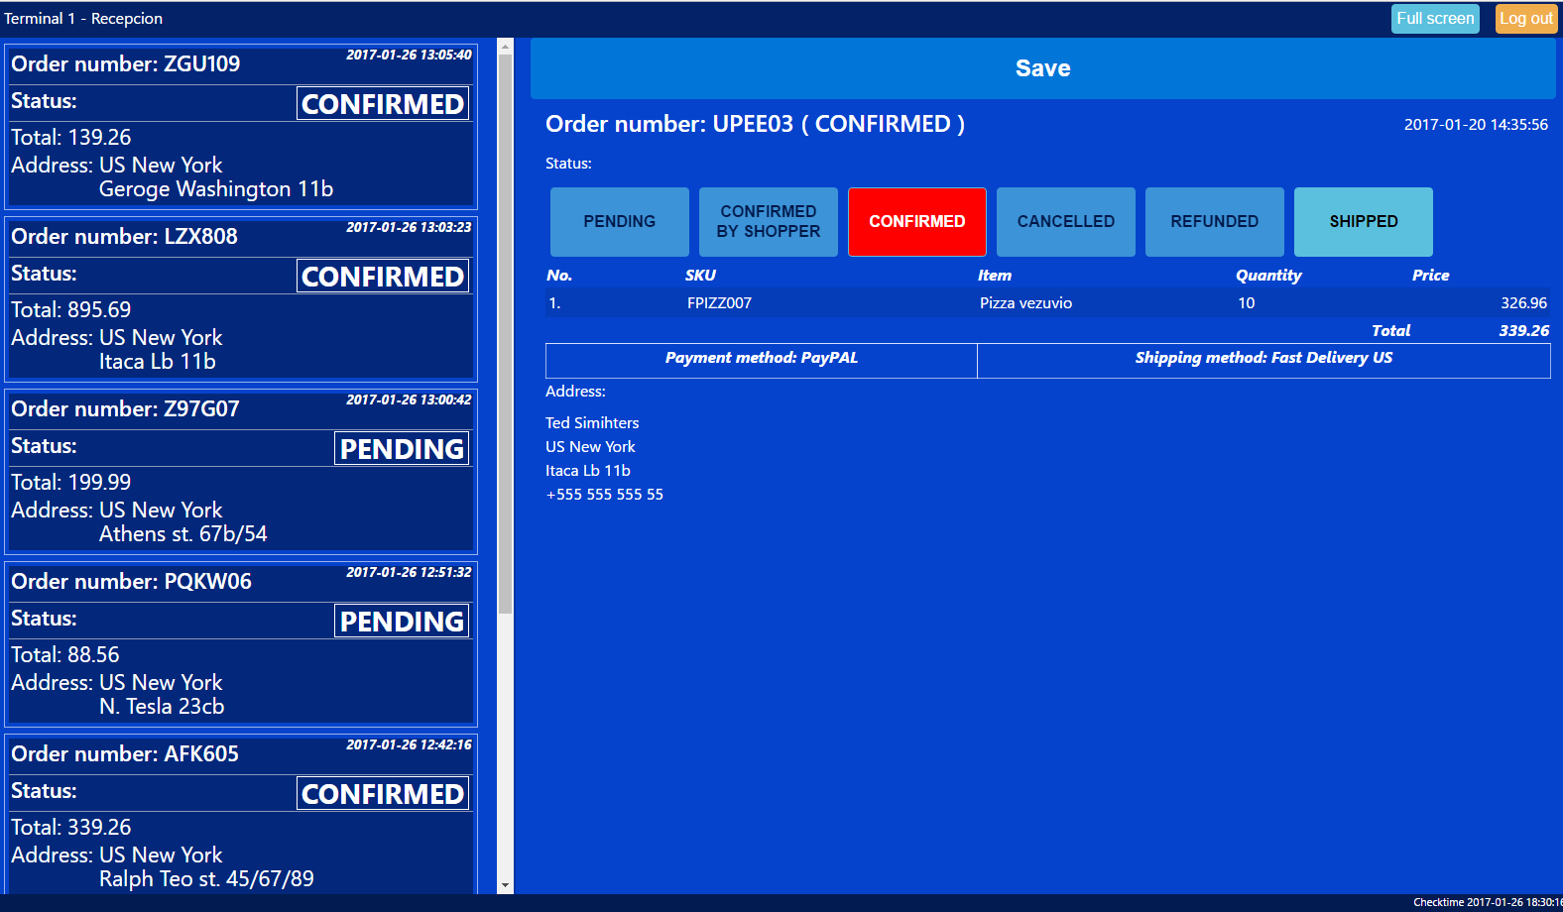Set order status to PENDING

point(619,222)
